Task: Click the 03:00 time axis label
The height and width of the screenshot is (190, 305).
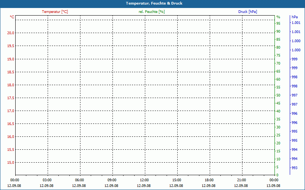Action: coord(47,180)
